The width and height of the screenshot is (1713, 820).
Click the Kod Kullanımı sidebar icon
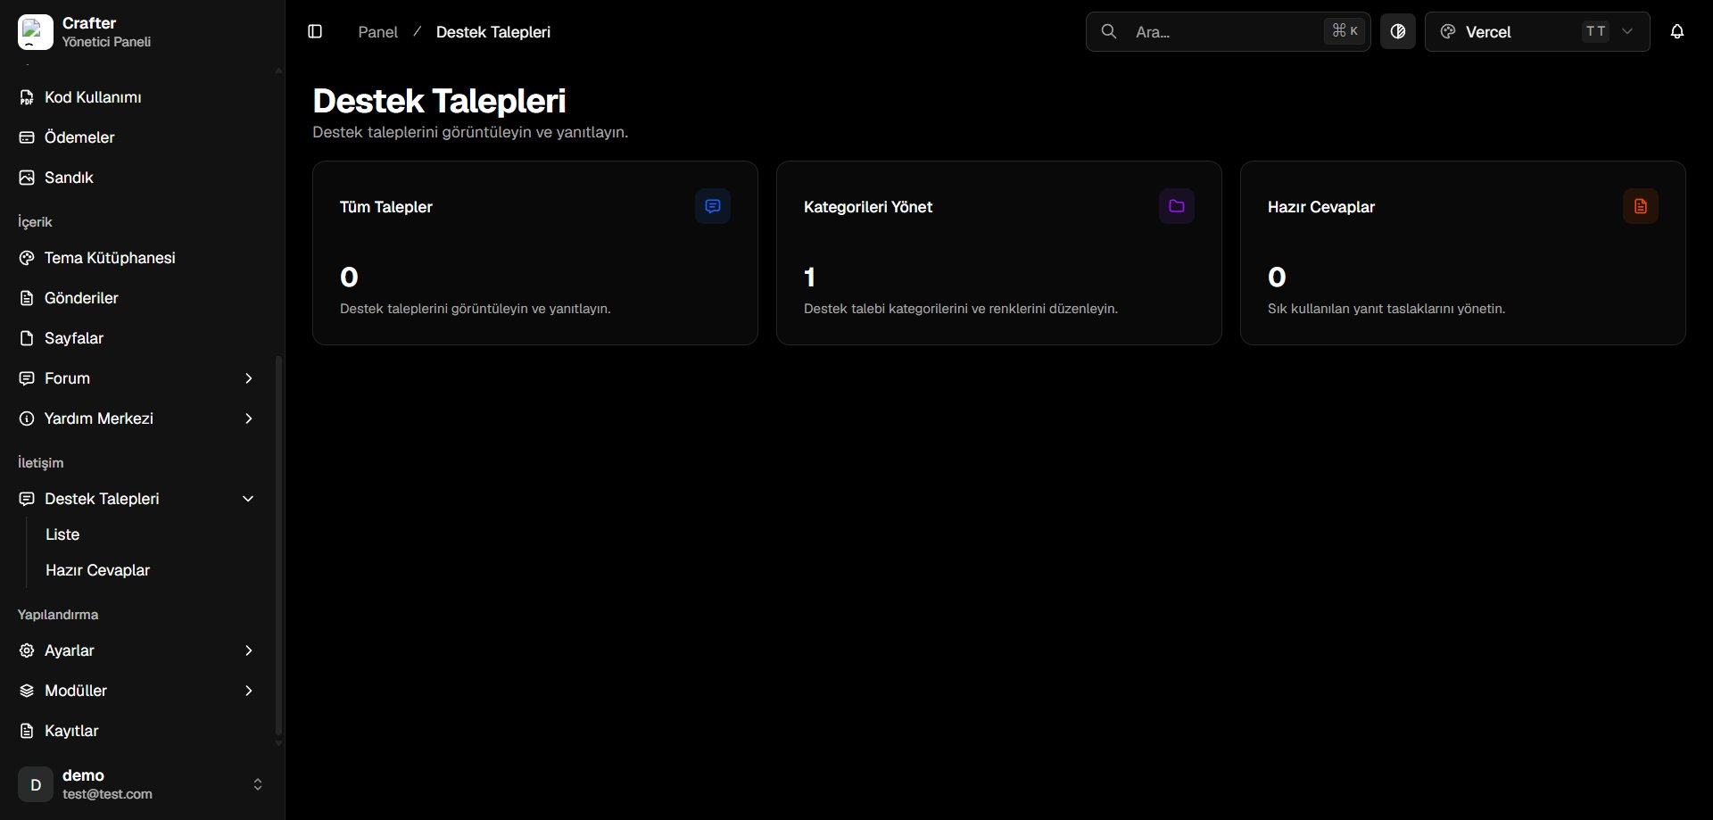(27, 97)
